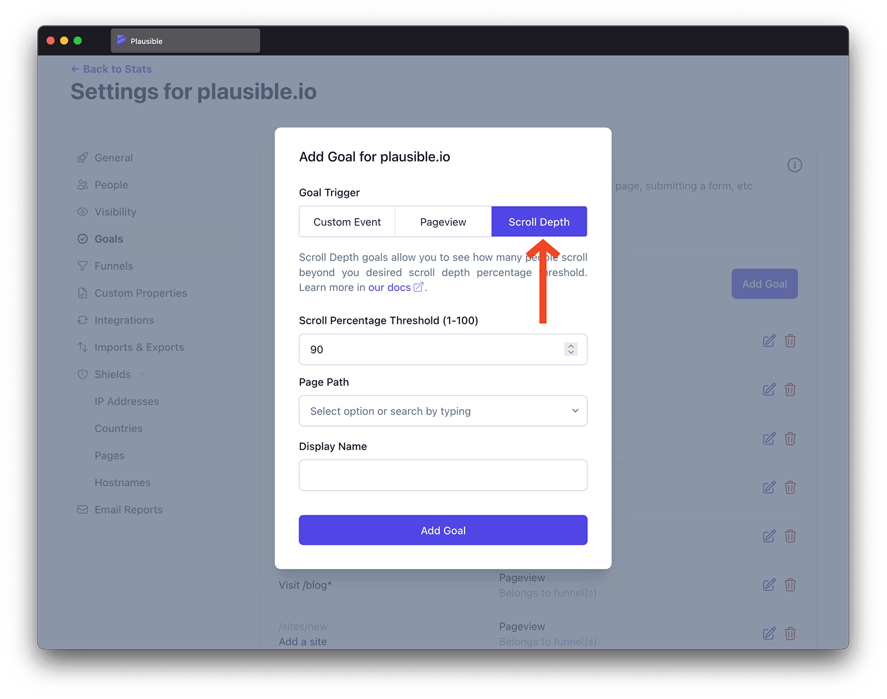Collapse the Shields section chevron
The width and height of the screenshot is (887, 699).
[x=141, y=374]
